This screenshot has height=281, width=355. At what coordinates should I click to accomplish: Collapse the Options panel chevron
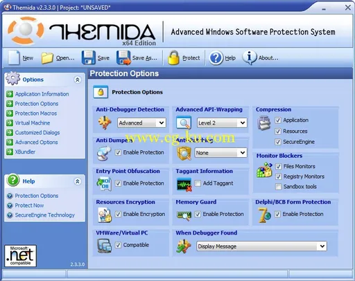click(x=78, y=80)
